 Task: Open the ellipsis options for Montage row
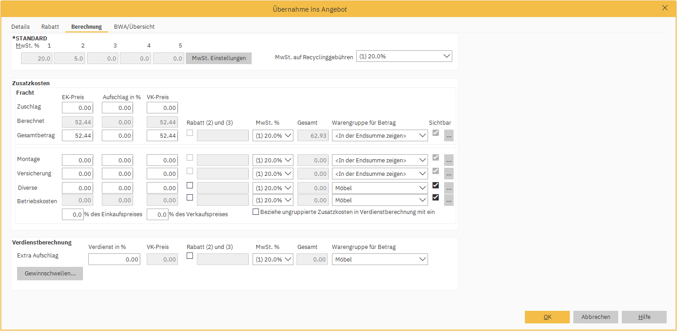click(x=449, y=160)
